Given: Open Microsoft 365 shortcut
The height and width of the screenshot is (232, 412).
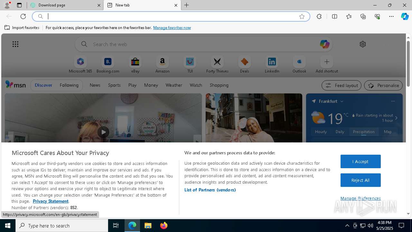Looking at the screenshot, I should pyautogui.click(x=80, y=65).
